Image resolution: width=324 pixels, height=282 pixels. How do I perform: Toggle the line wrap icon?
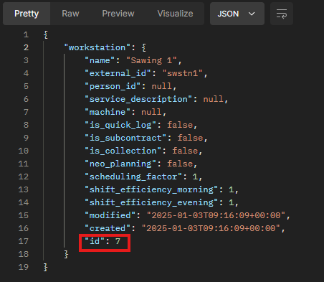click(x=282, y=14)
